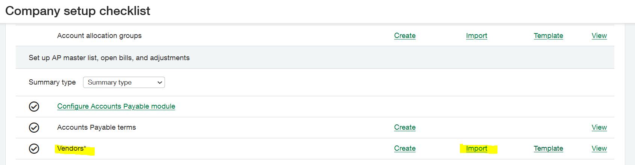This screenshot has height=165, width=635.
Task: Click the highlighted Vendors label
Action: pos(71,148)
